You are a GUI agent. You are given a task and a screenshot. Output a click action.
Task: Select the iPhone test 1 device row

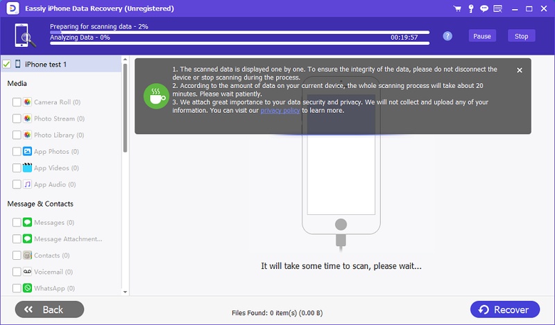point(61,64)
